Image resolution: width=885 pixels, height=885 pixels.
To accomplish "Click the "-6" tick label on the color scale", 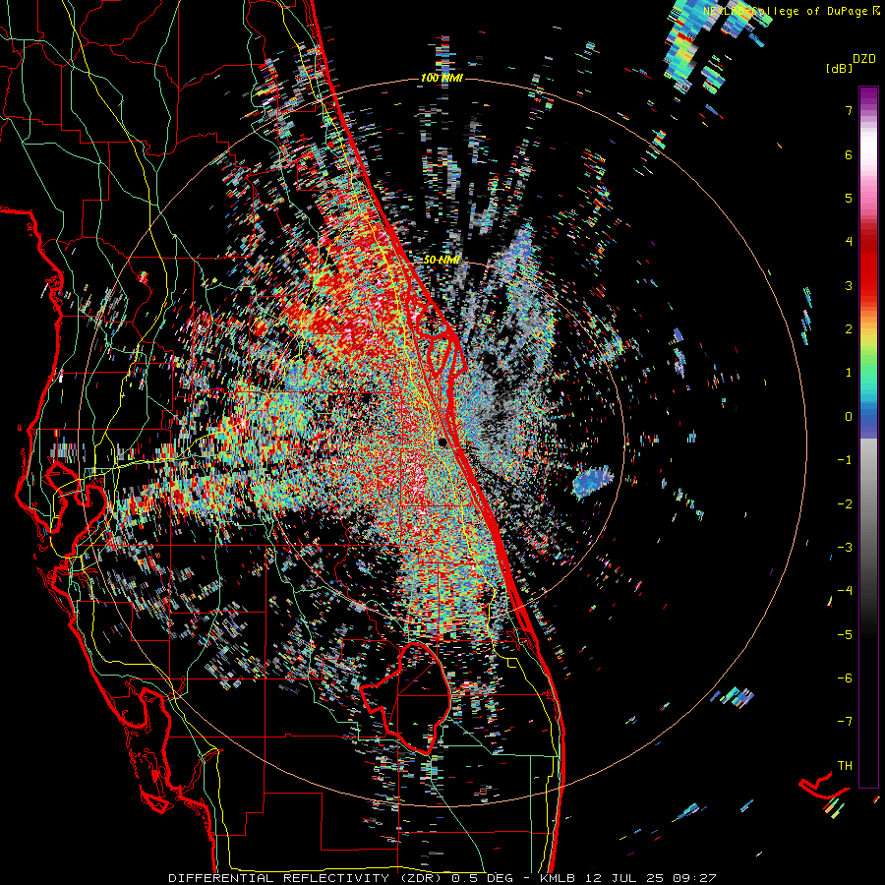I will [845, 678].
